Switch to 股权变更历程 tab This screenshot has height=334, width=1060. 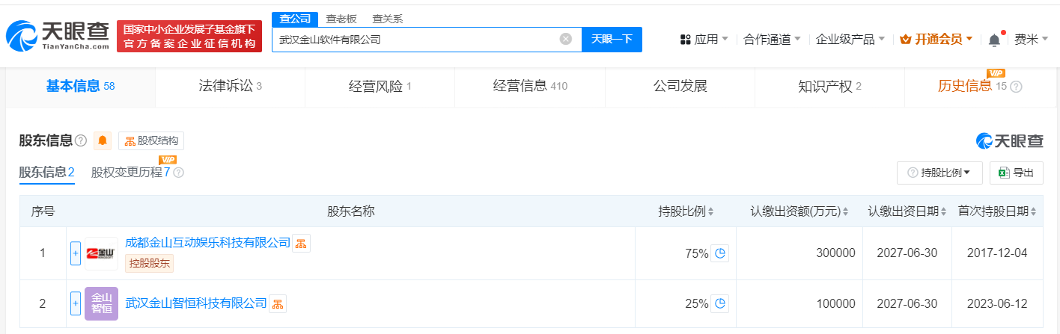pyautogui.click(x=127, y=173)
